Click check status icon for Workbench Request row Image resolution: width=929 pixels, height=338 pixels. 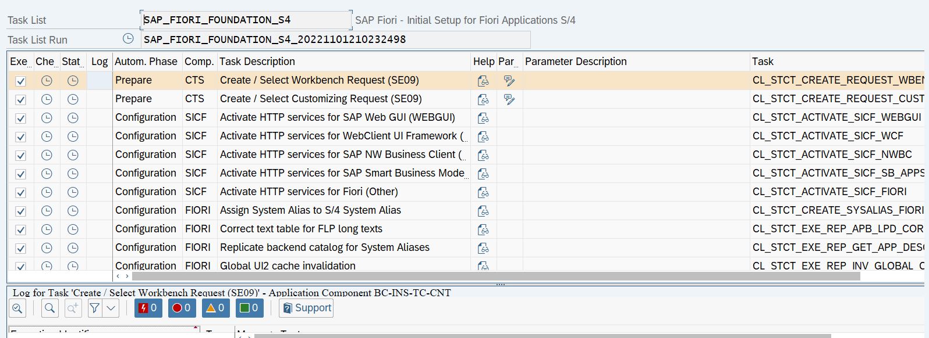coord(47,81)
